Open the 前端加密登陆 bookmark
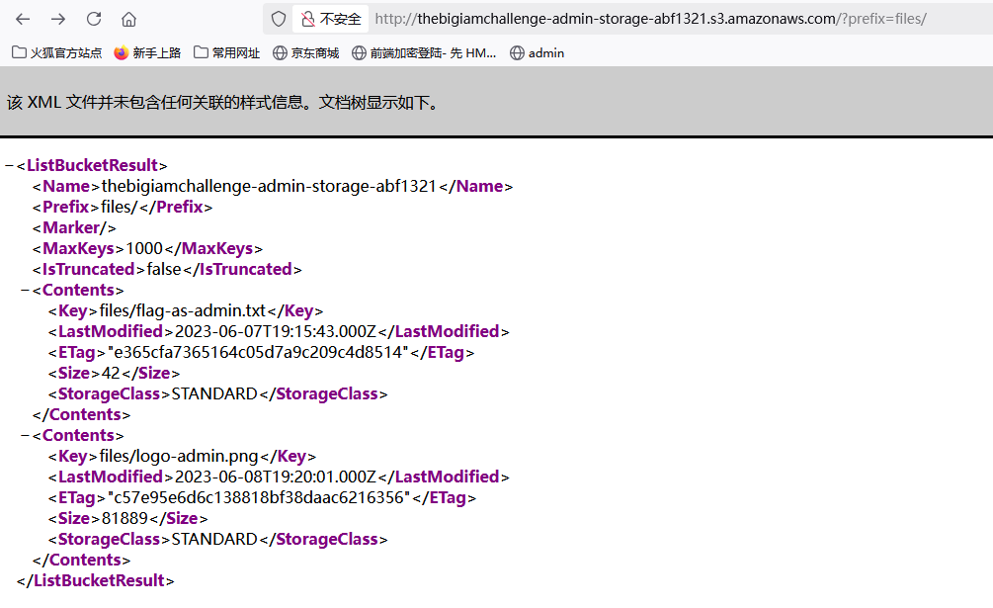 pyautogui.click(x=424, y=53)
